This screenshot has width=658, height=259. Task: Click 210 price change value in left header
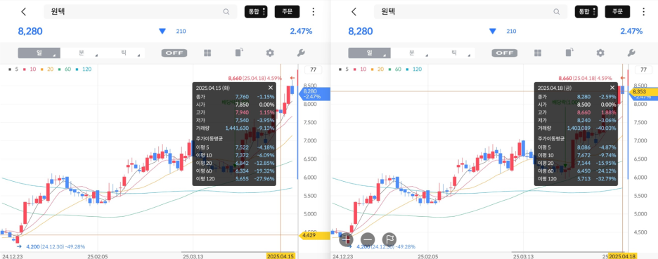(181, 31)
